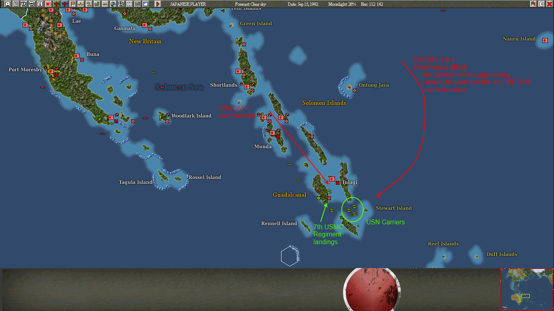Select the Japanese base flag at Buna
Screen dimensions: 554x311
tap(77, 56)
